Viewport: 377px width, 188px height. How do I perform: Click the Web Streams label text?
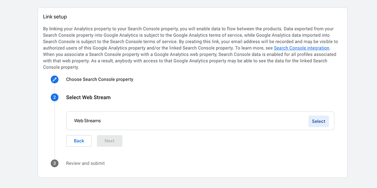(87, 121)
